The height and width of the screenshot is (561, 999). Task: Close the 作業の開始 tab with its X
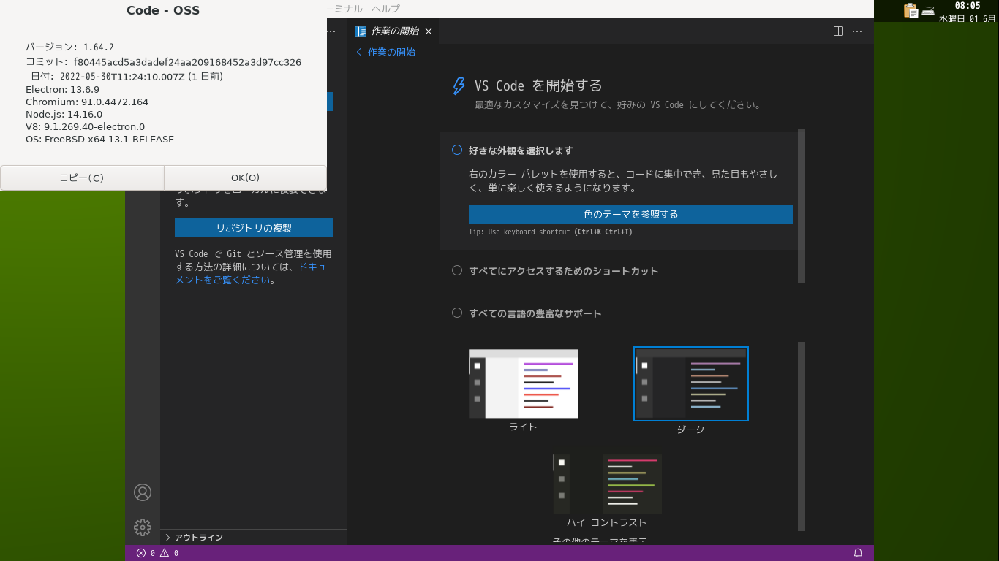(x=429, y=31)
